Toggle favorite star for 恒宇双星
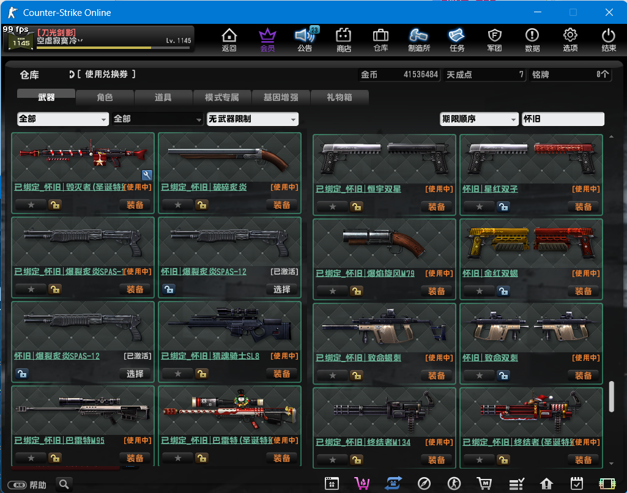This screenshot has width=627, height=493. (x=333, y=207)
